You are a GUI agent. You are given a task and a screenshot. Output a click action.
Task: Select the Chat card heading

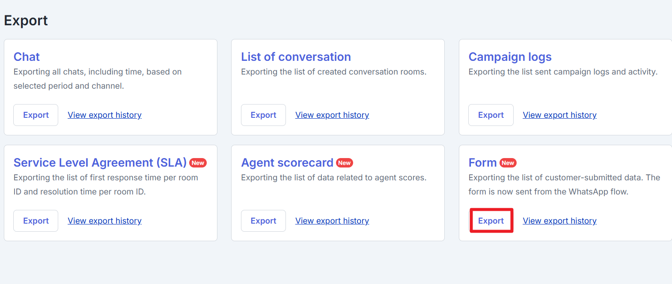[27, 57]
